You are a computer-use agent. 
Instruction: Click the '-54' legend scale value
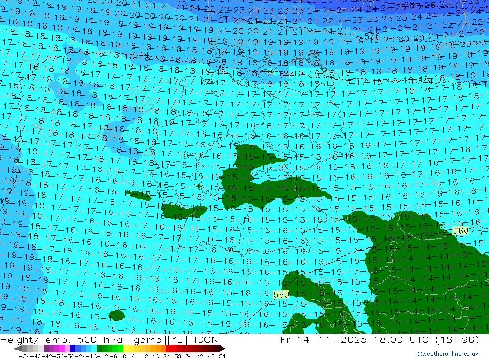point(24,356)
